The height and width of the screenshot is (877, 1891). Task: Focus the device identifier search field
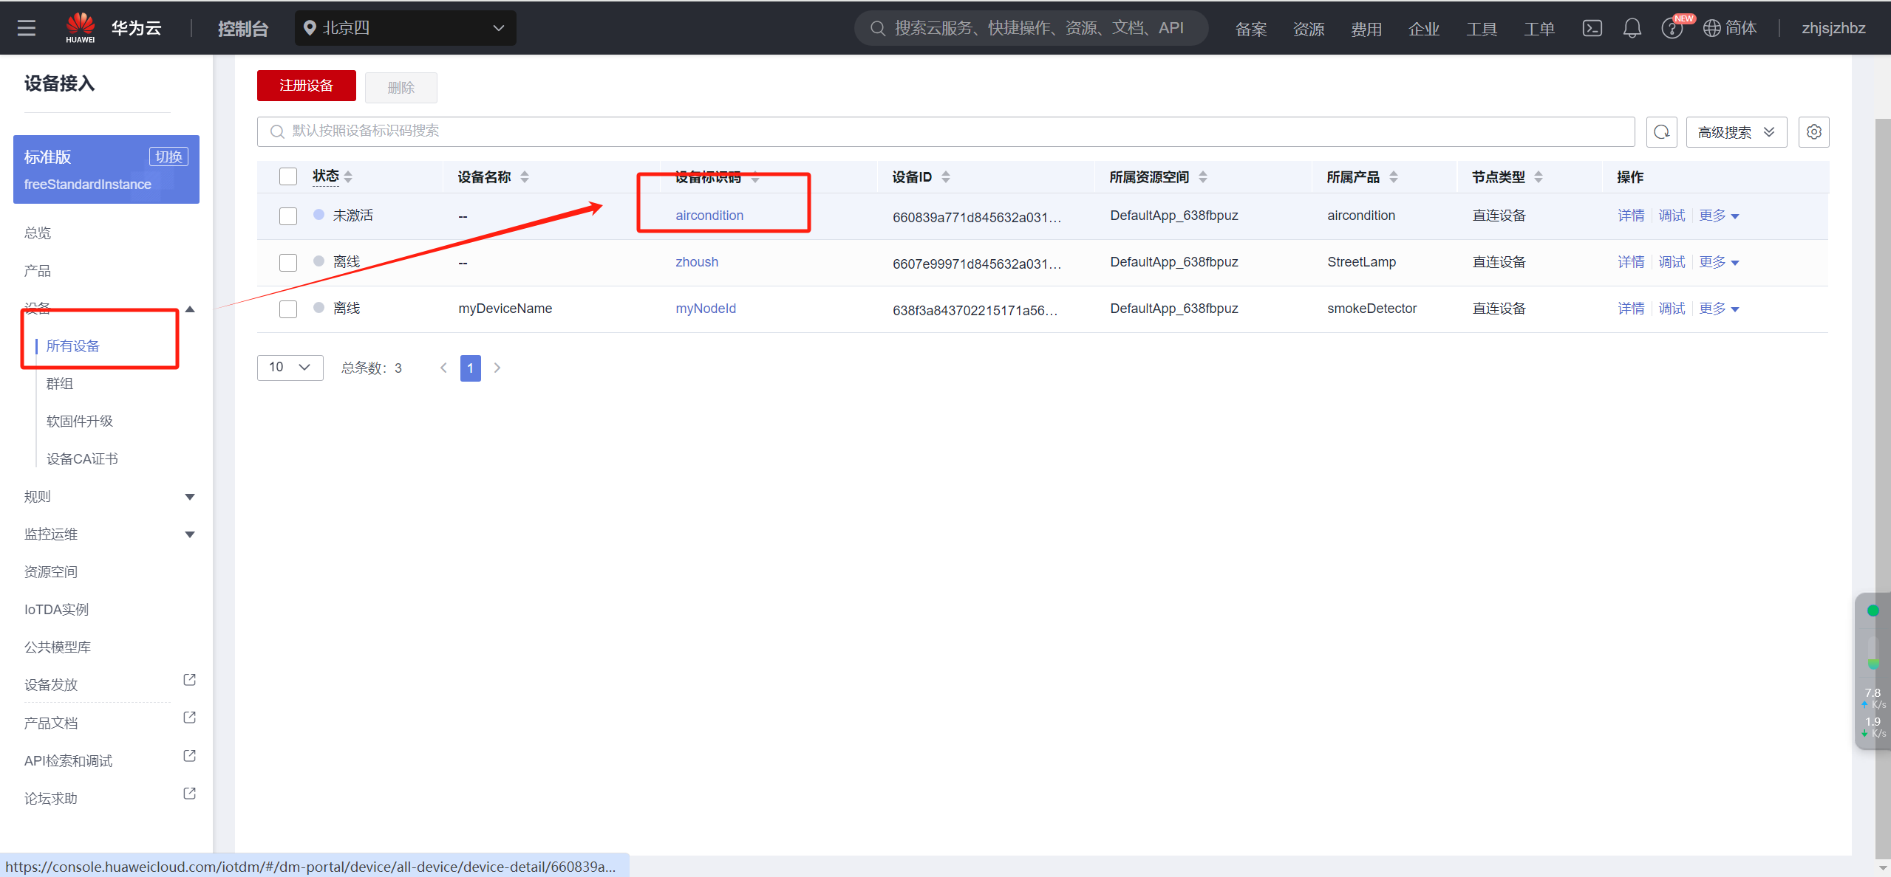pos(946,131)
